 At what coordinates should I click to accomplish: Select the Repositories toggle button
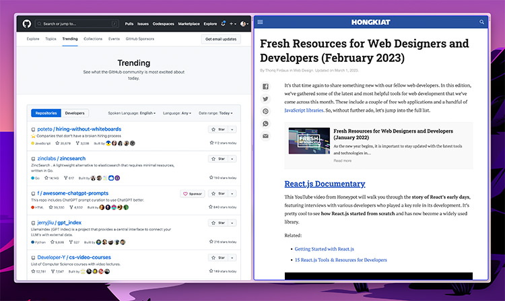46,113
